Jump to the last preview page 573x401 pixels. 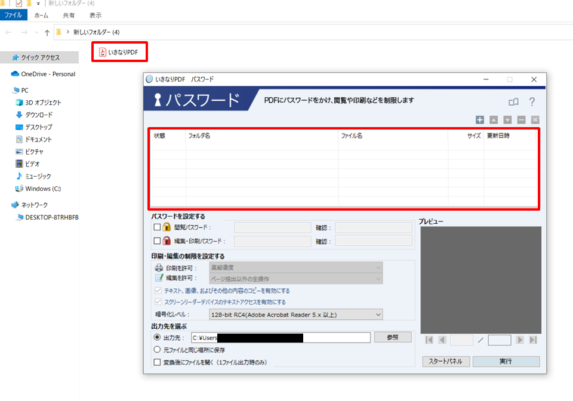(533, 340)
